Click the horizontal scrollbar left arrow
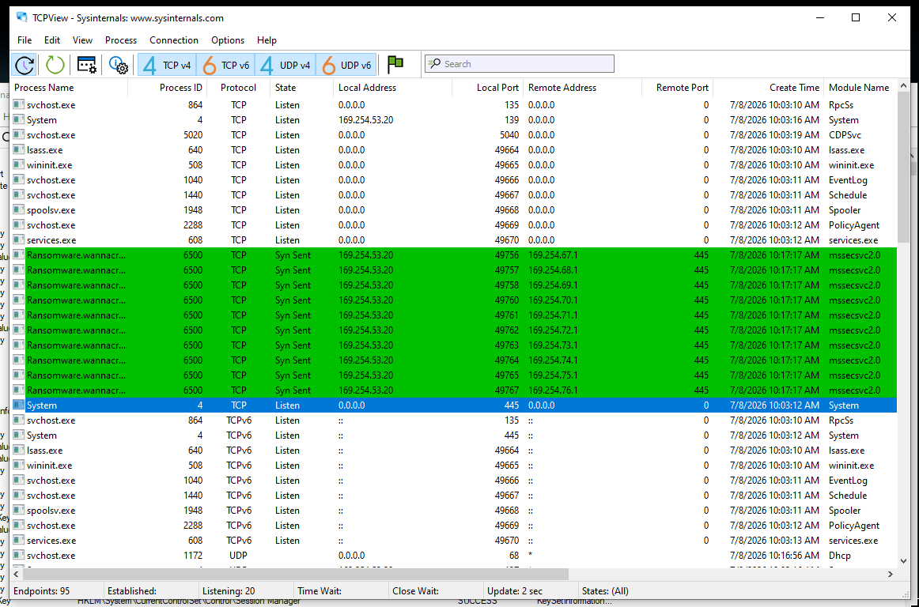The image size is (919, 607). (17, 574)
